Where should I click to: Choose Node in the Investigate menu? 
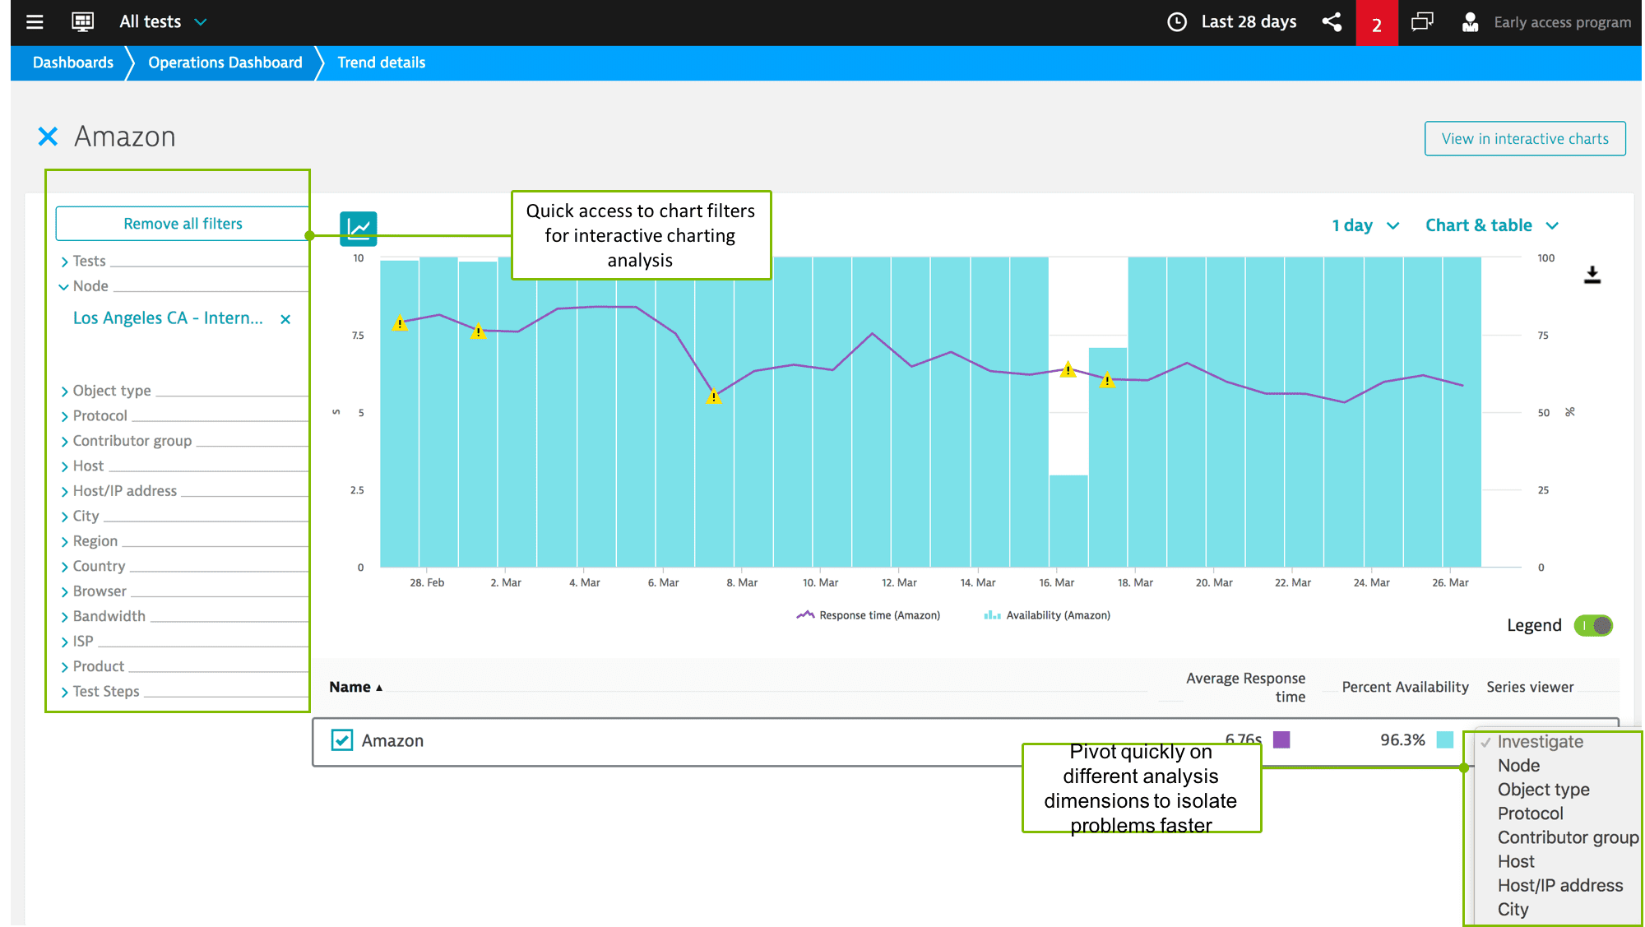[1518, 766]
